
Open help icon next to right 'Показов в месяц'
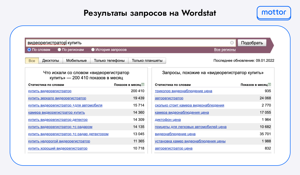click(269, 85)
